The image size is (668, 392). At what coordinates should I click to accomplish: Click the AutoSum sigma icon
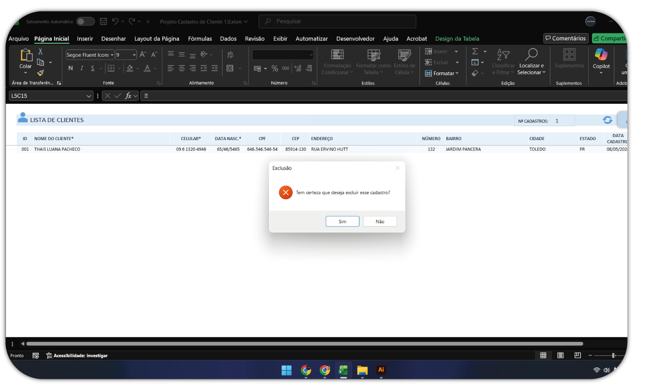[475, 51]
